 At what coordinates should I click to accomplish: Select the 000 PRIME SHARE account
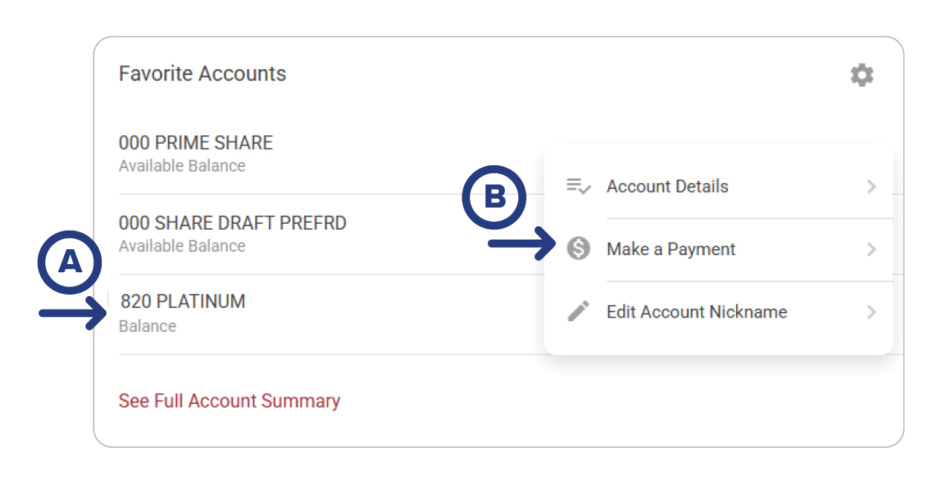click(196, 143)
